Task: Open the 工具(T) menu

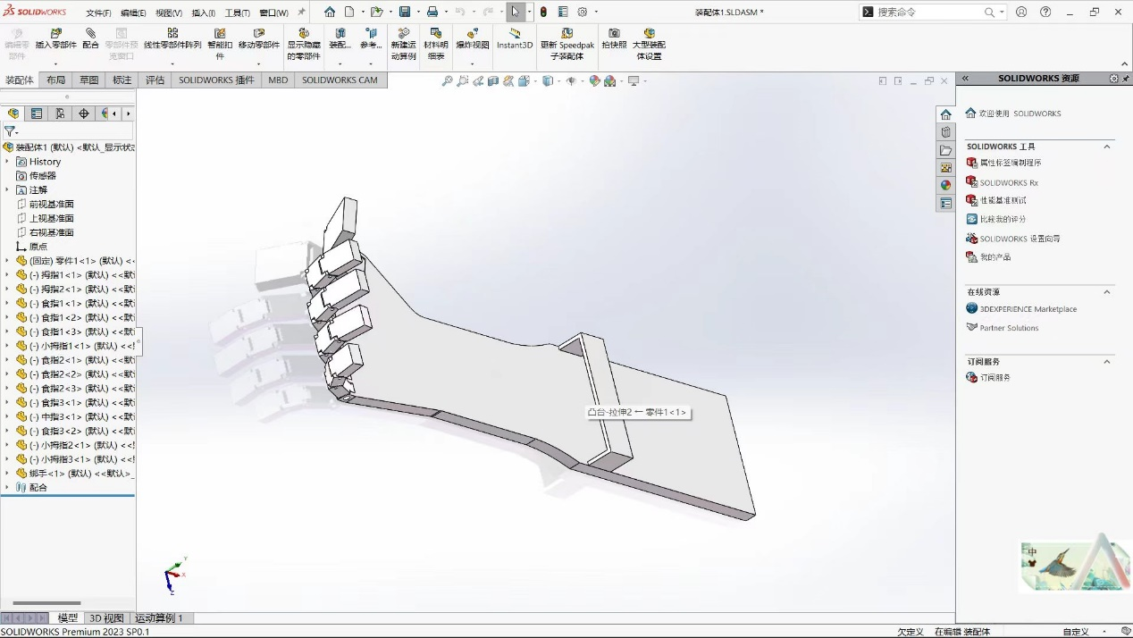Action: coord(237,13)
